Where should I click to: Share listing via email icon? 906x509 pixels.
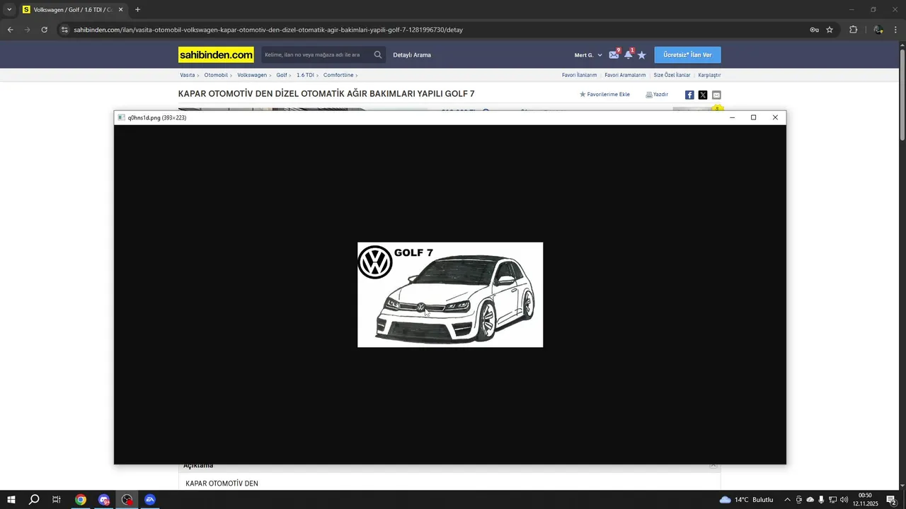tap(716, 95)
